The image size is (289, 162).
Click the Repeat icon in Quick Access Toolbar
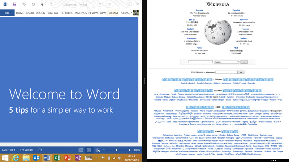[x=33, y=4]
